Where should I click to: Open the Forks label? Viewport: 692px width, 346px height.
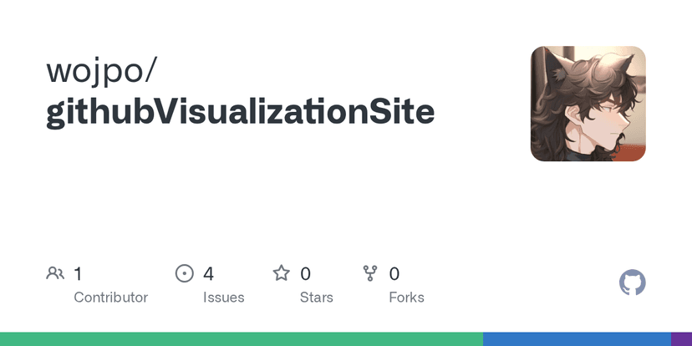406,298
